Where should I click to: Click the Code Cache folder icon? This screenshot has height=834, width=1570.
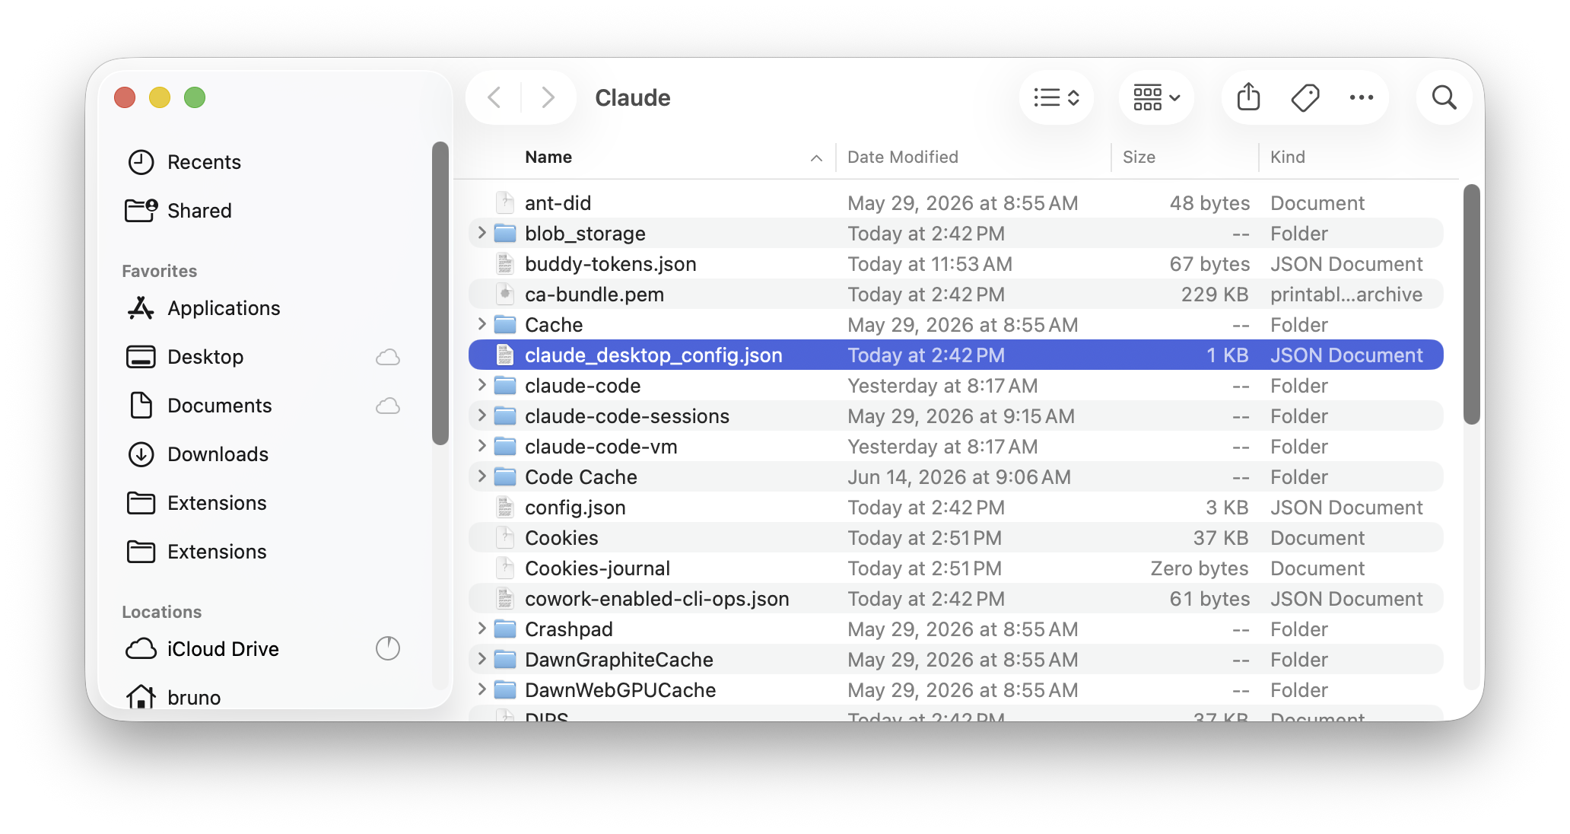coord(505,476)
